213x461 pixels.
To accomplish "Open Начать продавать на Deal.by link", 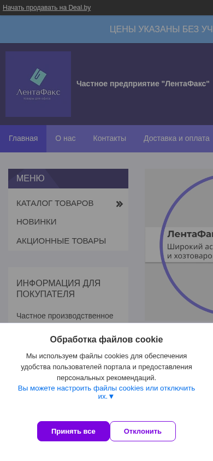I will (x=47, y=8).
